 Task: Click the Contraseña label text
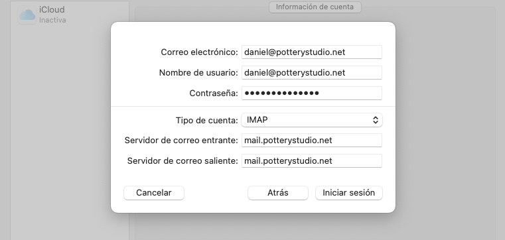214,93
